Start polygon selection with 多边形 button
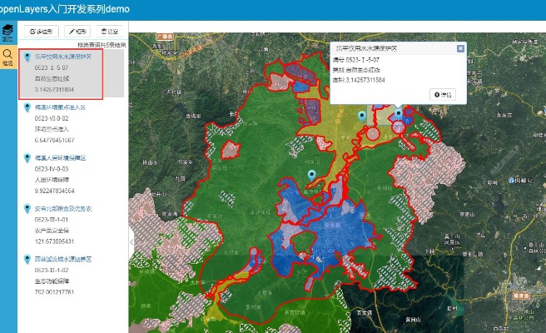The width and height of the screenshot is (546, 333). (41, 31)
